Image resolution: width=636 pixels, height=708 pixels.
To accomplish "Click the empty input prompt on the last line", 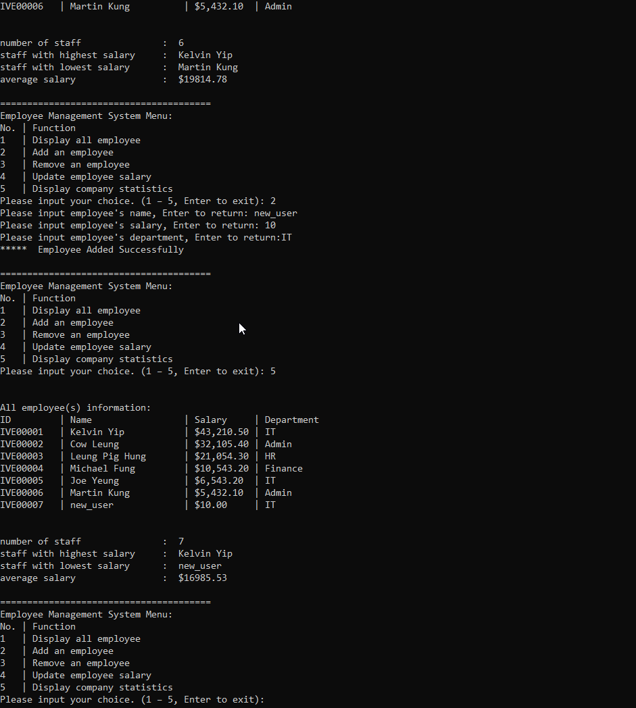I will click(270, 700).
